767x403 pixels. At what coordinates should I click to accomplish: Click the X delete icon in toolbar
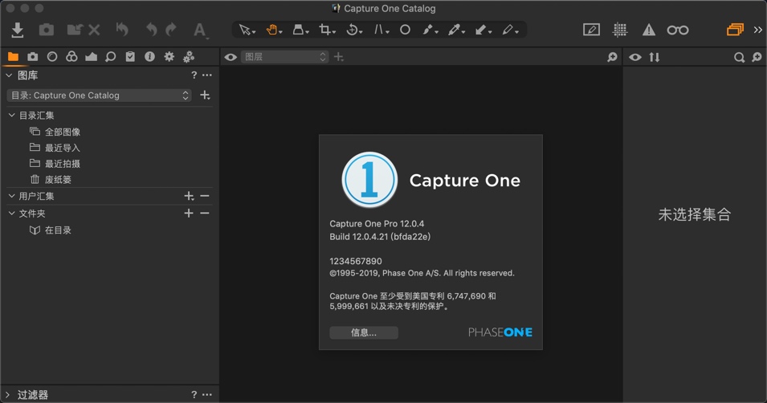click(95, 31)
